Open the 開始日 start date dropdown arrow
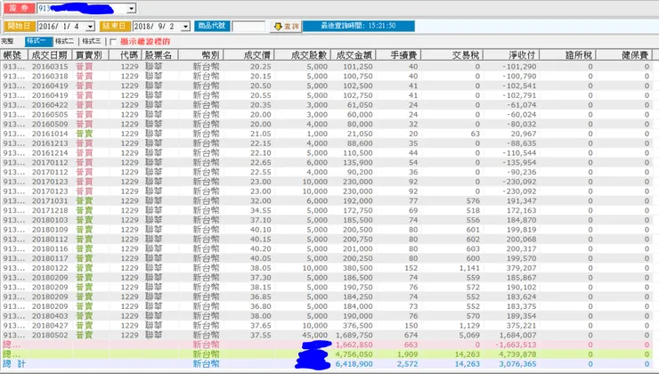This screenshot has height=374, width=659. [90, 27]
